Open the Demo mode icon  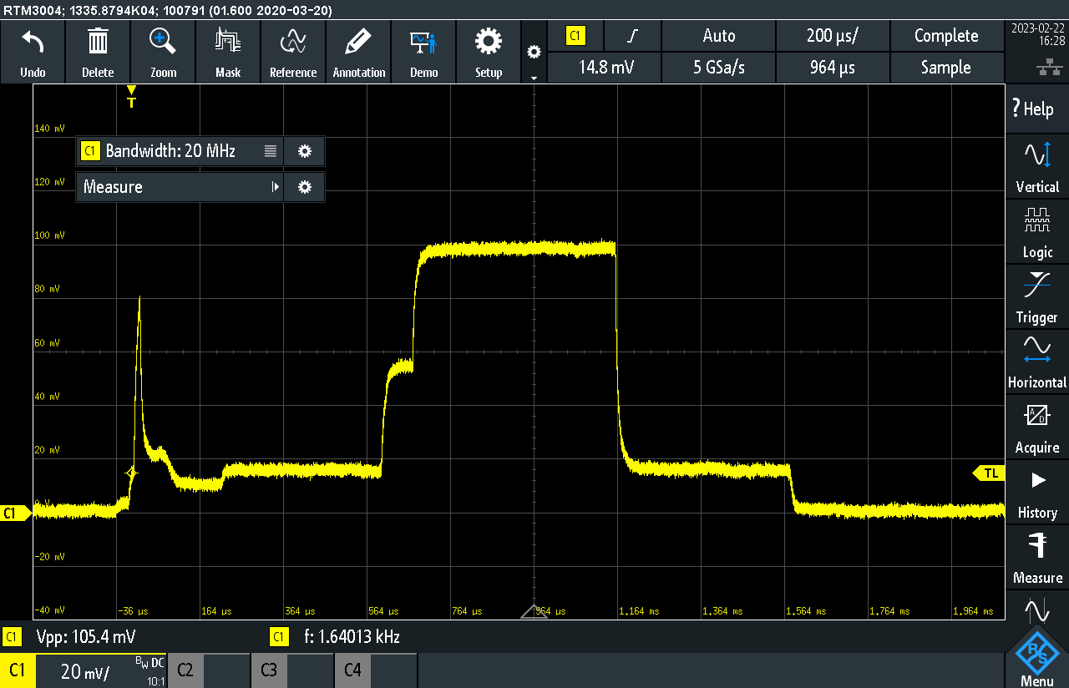423,42
